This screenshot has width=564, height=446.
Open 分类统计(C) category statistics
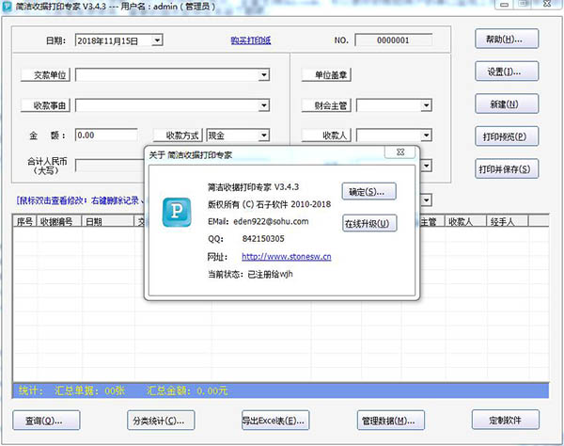tap(161, 420)
